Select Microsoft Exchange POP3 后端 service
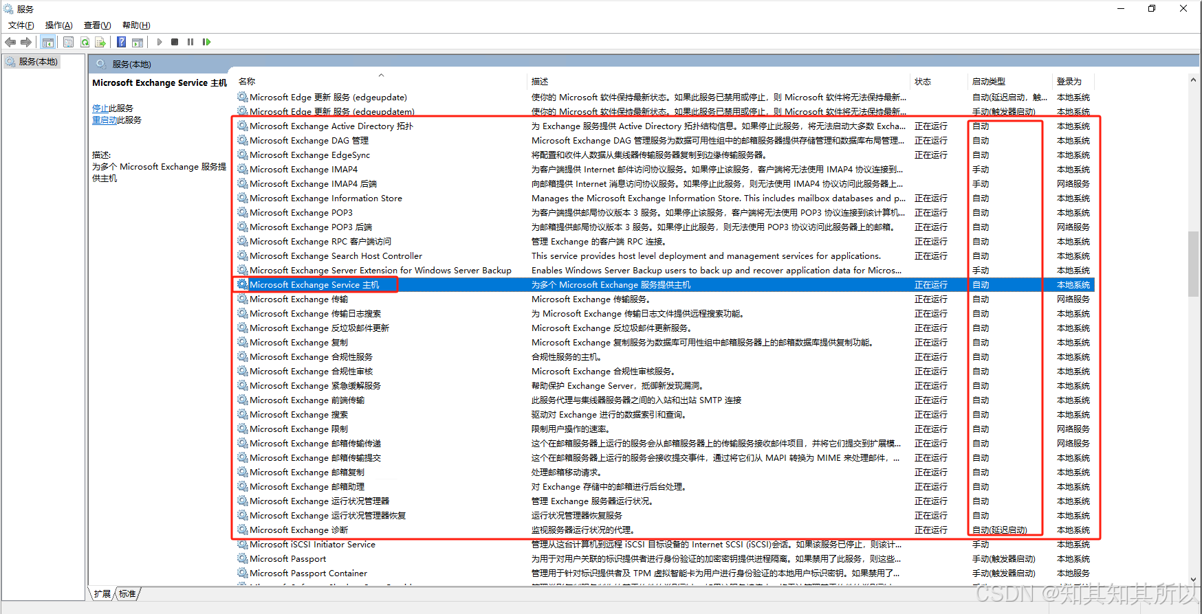 click(311, 227)
